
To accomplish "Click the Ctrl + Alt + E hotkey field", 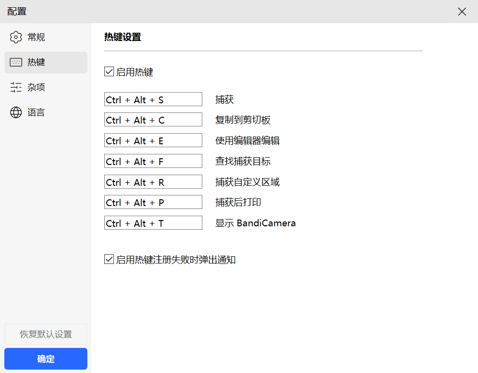I will pos(153,140).
